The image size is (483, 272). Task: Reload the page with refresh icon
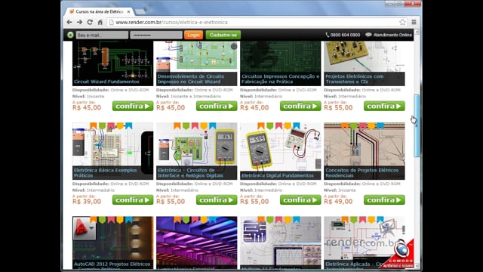90,22
